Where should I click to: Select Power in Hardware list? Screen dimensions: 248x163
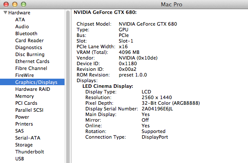pos(22,117)
